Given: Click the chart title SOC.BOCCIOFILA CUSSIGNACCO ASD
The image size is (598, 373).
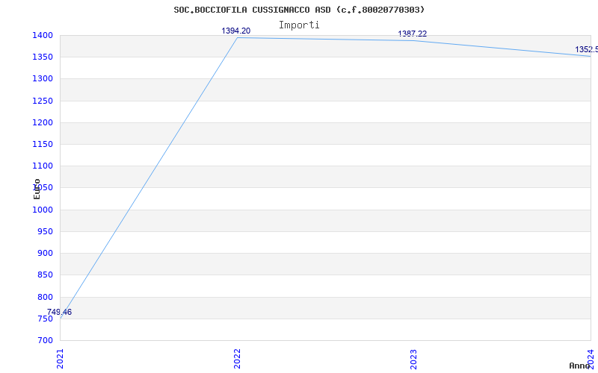Looking at the screenshot, I should tap(300, 10).
